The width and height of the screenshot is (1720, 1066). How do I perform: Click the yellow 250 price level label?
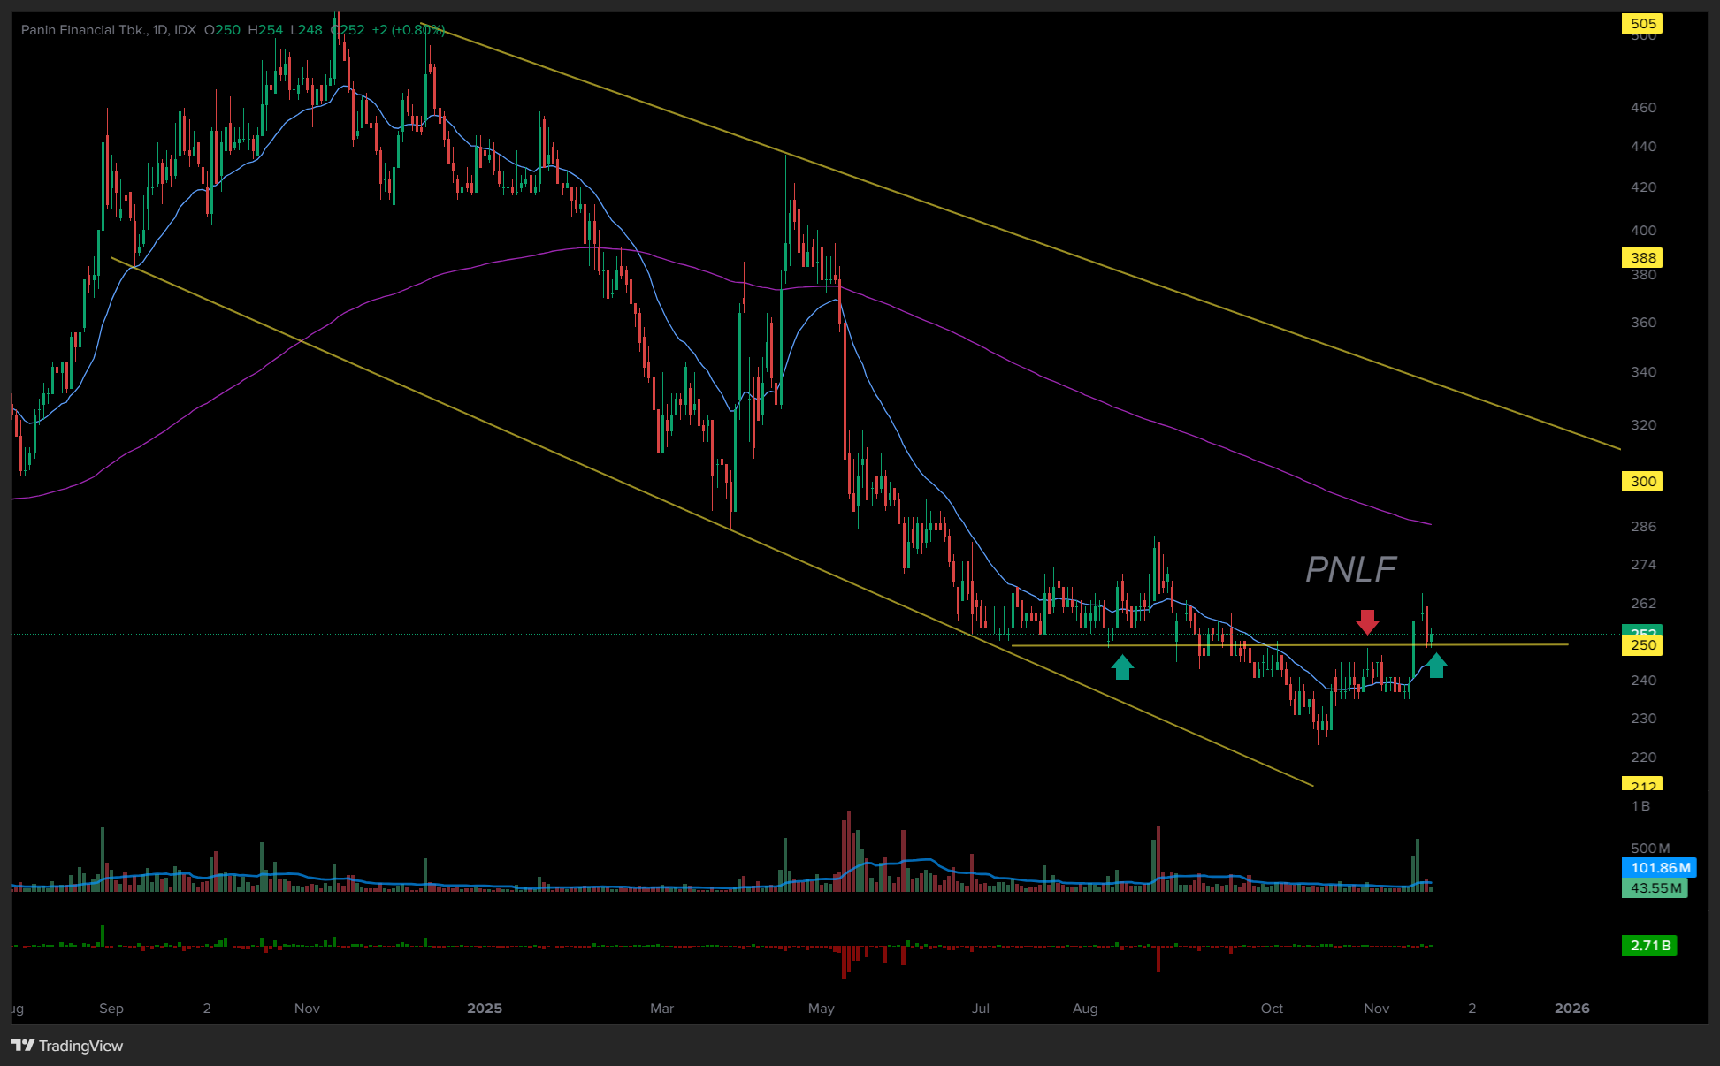click(1642, 645)
